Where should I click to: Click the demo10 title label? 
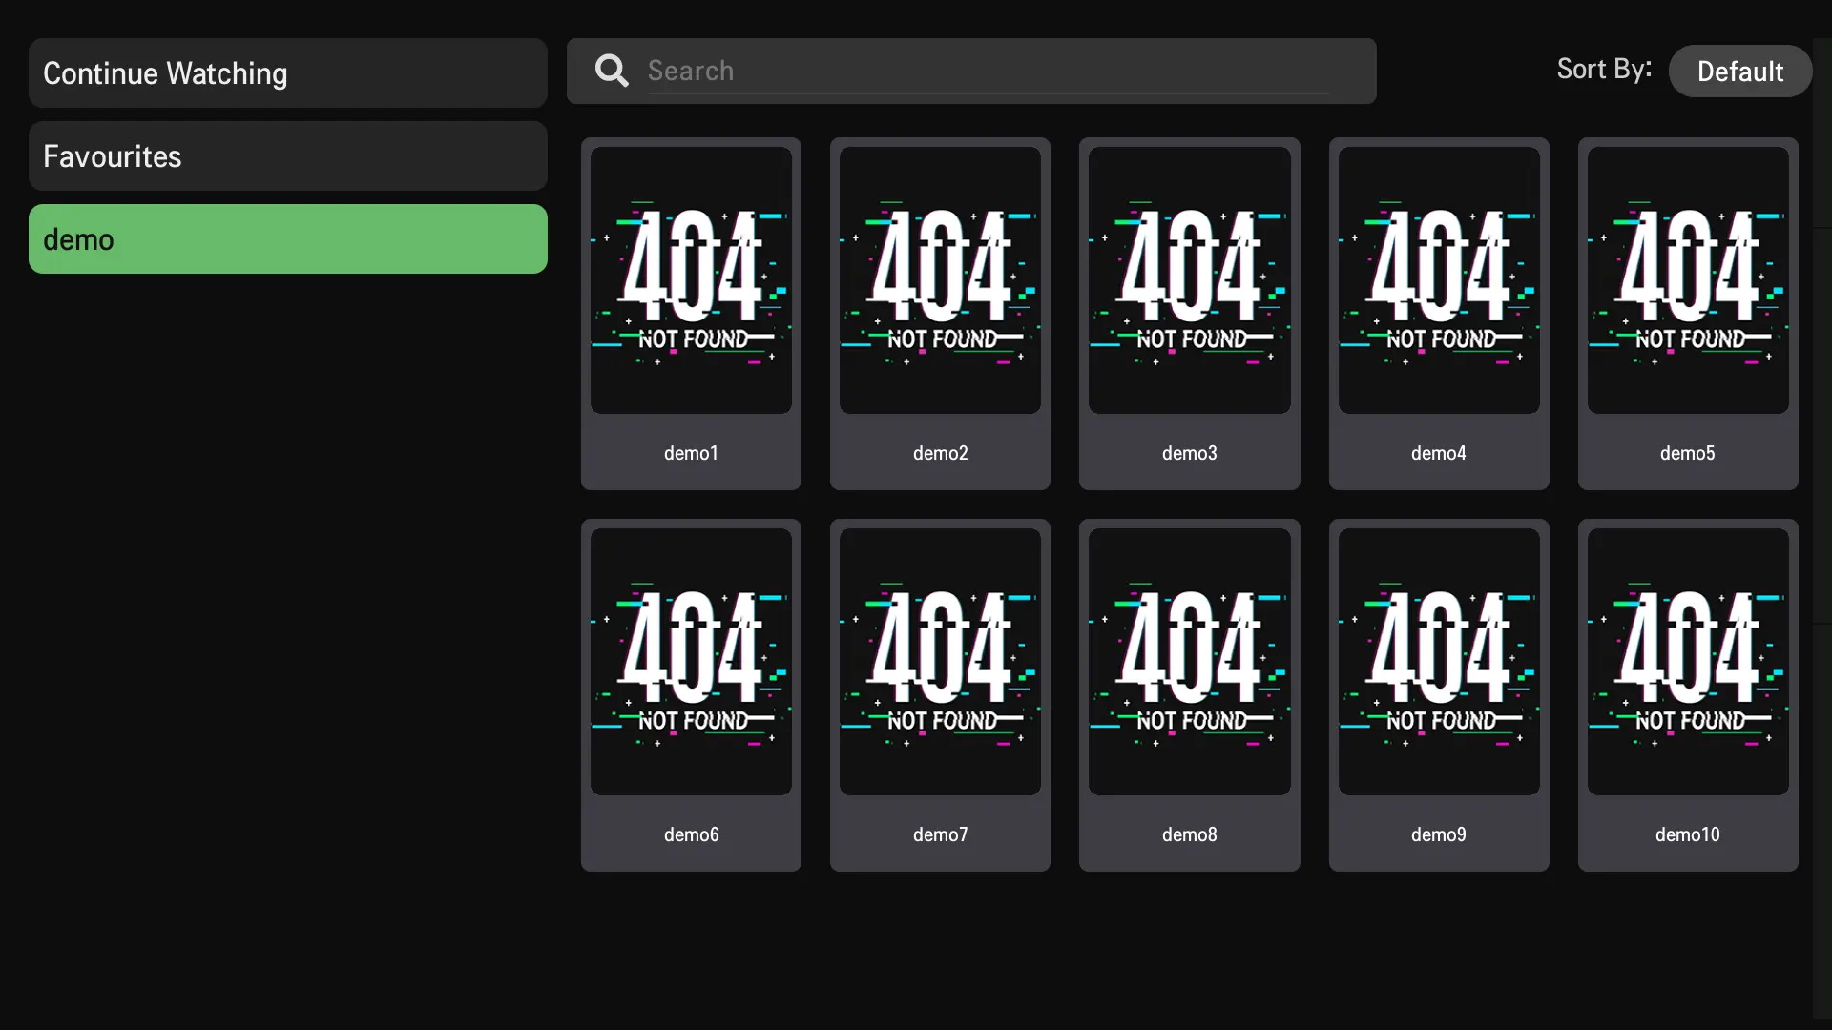1687,834
